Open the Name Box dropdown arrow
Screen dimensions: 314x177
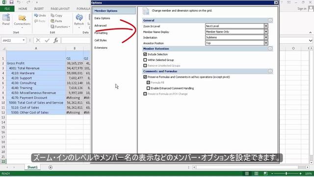tap(24, 40)
